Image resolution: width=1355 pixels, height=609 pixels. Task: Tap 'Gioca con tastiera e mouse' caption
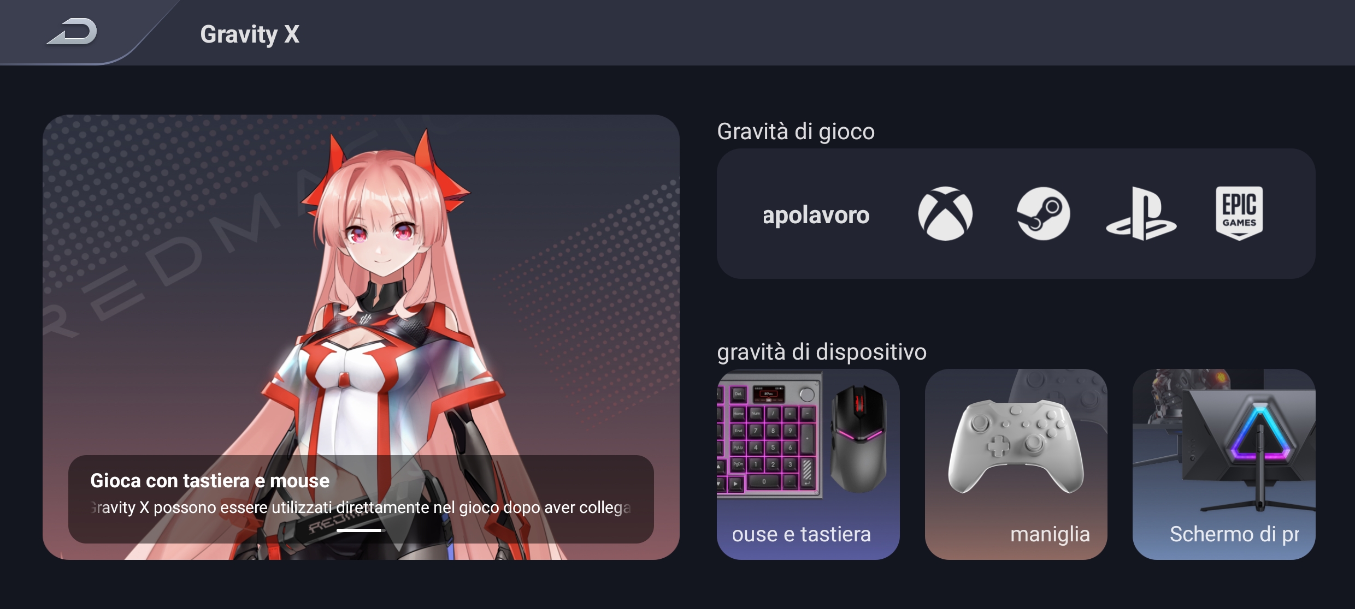(210, 481)
